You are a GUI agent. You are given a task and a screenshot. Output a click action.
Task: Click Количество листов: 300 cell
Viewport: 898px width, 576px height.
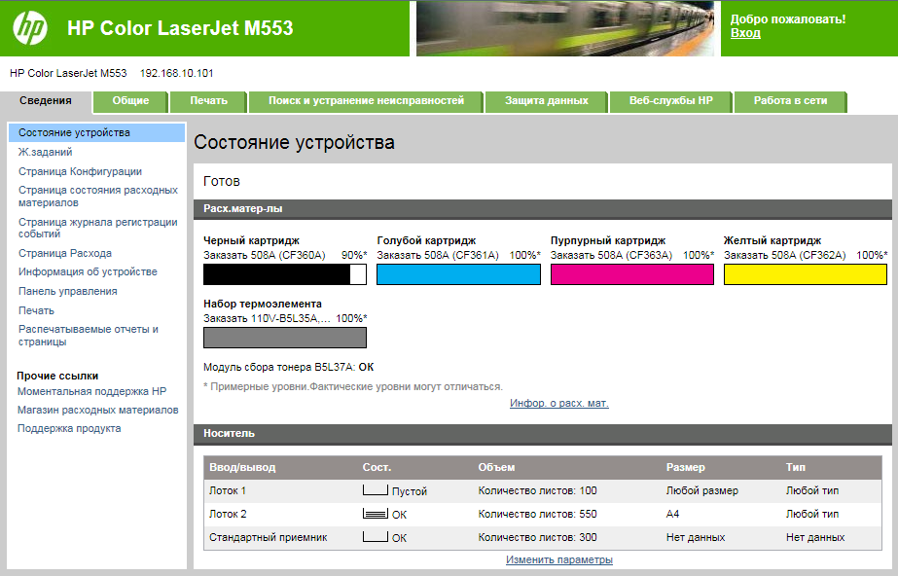(x=537, y=538)
